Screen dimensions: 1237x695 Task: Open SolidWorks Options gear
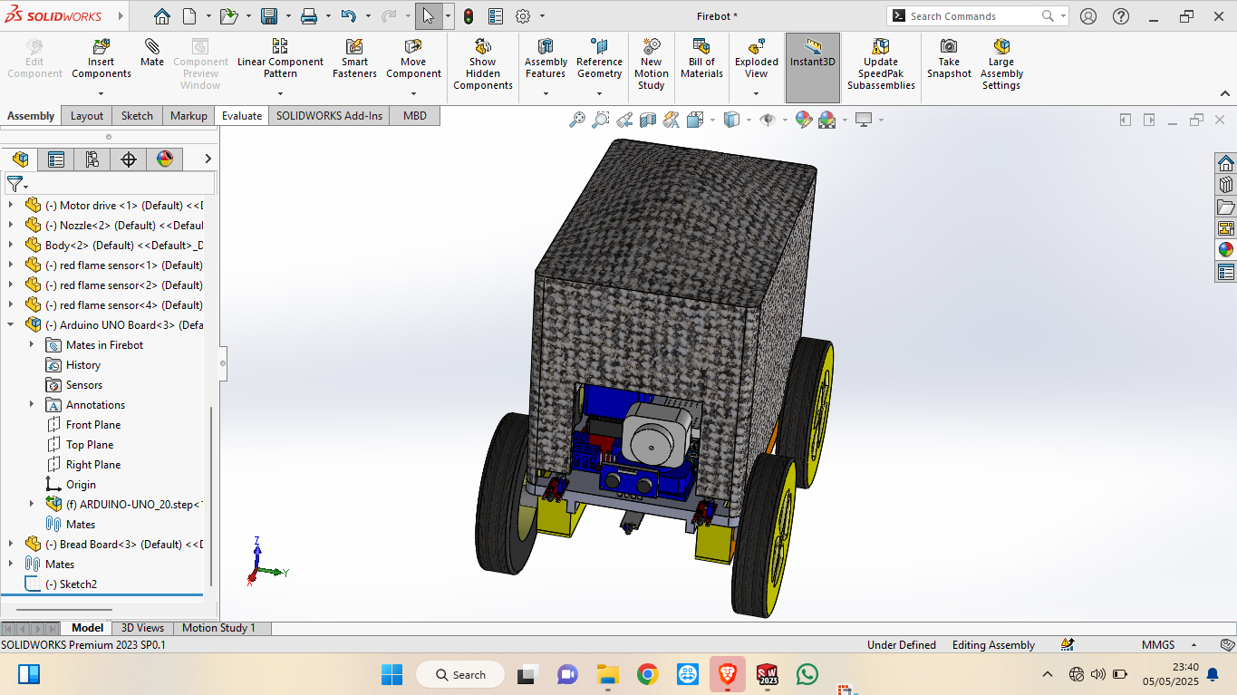click(523, 16)
